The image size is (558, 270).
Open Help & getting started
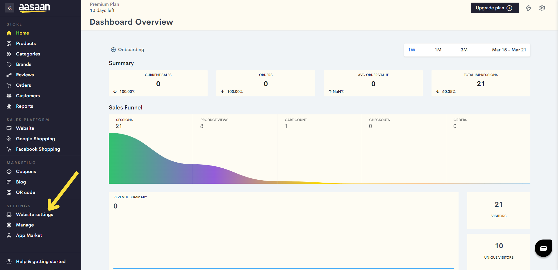pos(40,262)
